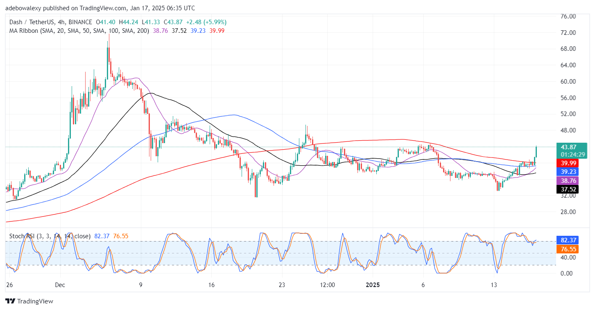
Task: Click the 26 date label on time axis
Action: (9, 284)
